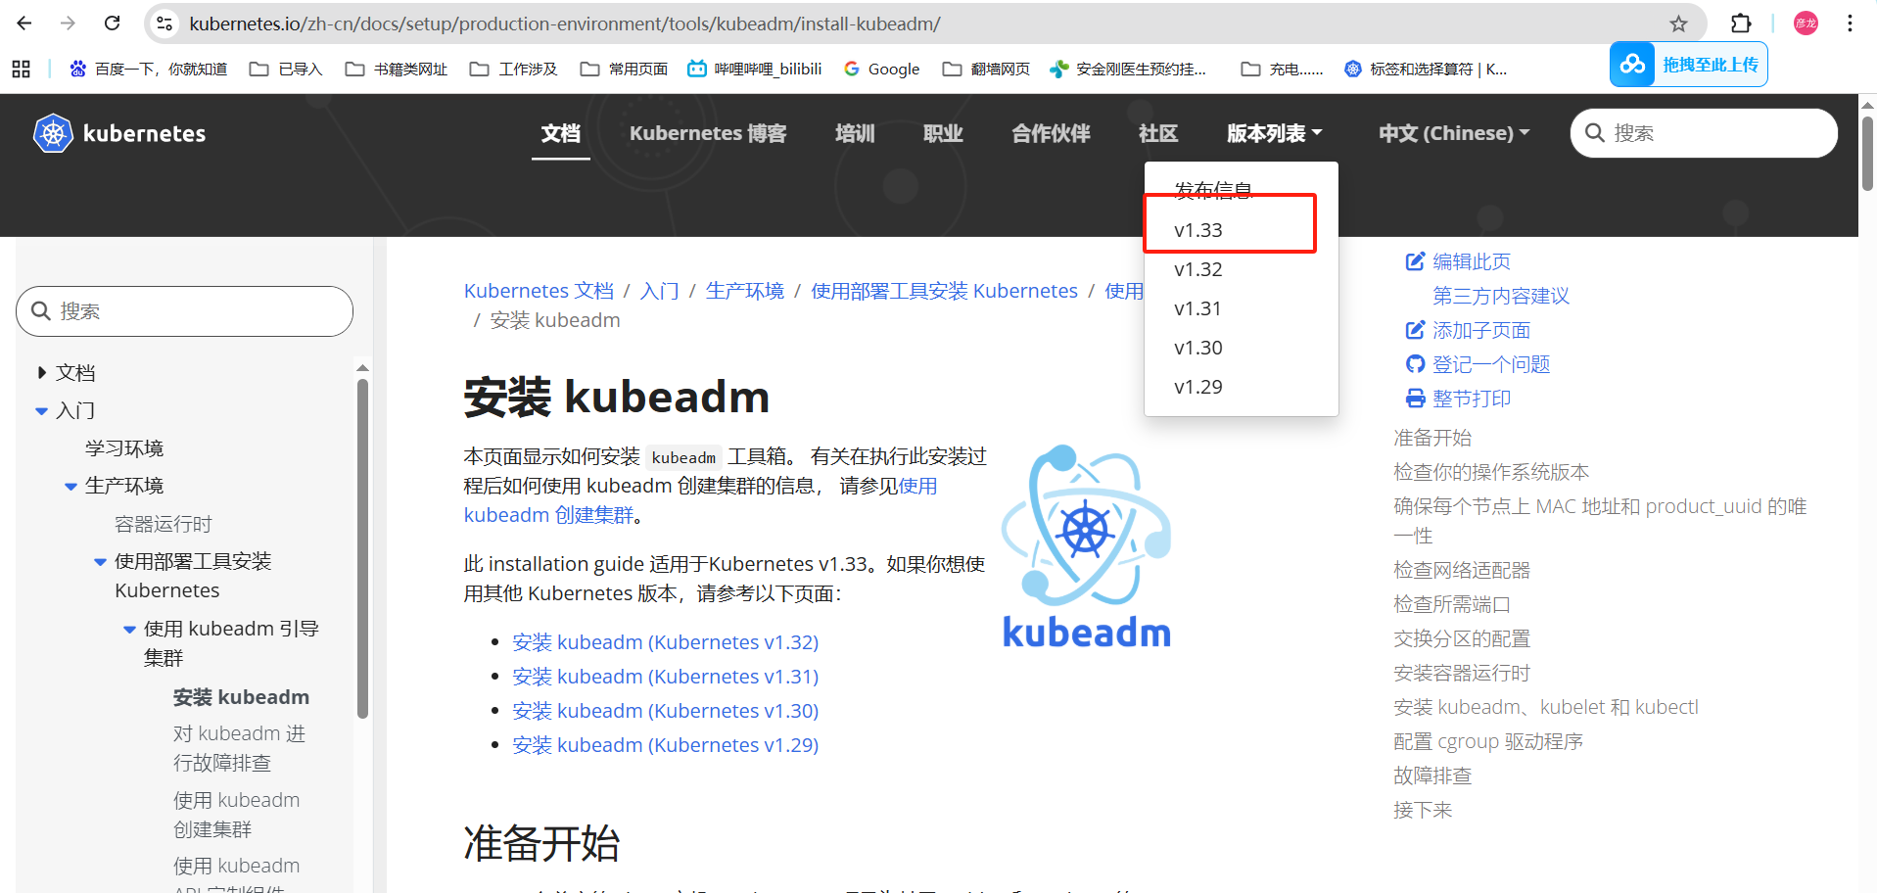Open 社区 in the navbar
1877x893 pixels.
tap(1158, 133)
